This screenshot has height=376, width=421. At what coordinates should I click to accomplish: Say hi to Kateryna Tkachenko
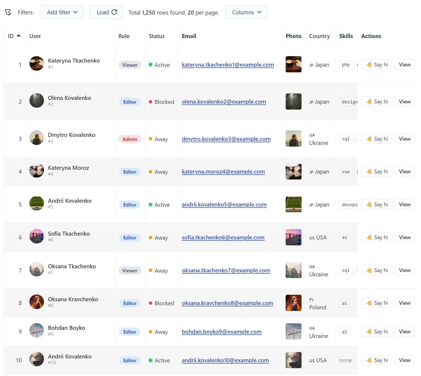pos(376,65)
